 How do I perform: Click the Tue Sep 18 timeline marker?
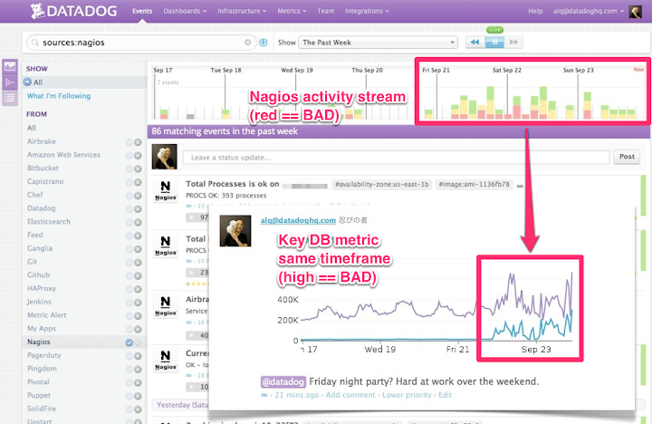point(225,71)
